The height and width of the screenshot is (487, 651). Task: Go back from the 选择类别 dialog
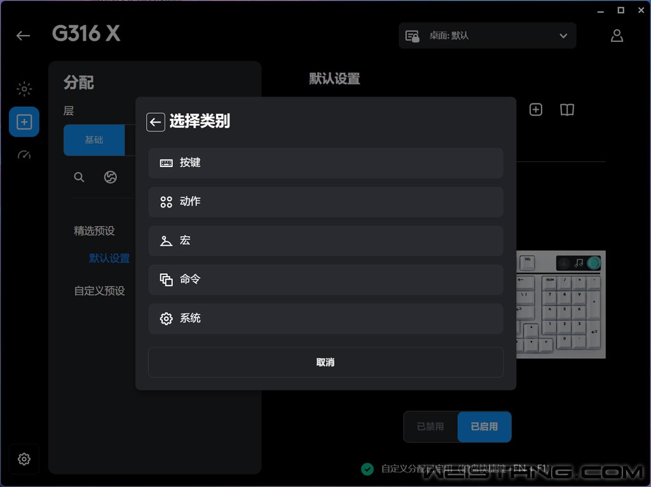156,122
